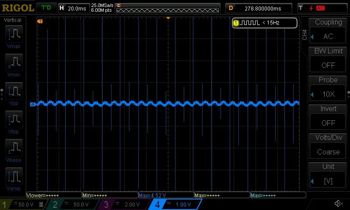Click the D 278.800000ms delay readout
The height and width of the screenshot is (210, 350).
(x=259, y=8)
